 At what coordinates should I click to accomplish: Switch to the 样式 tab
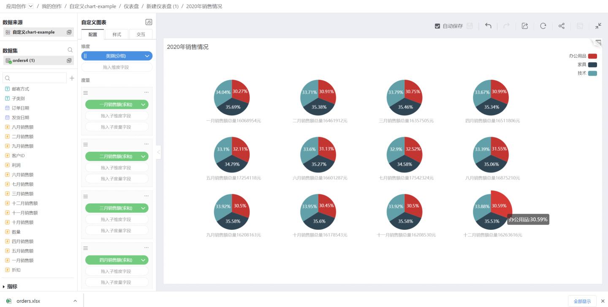click(117, 35)
